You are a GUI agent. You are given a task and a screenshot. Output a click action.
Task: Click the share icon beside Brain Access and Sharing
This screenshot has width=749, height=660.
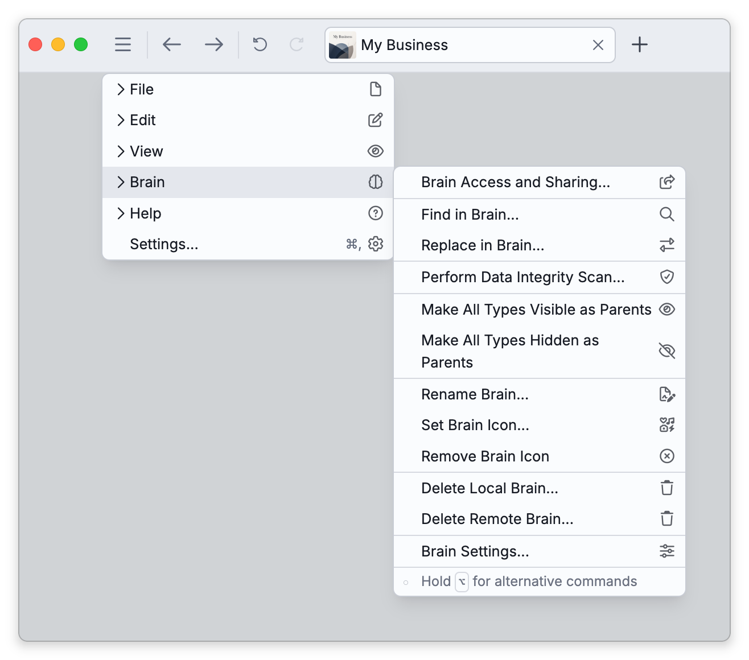coord(667,182)
